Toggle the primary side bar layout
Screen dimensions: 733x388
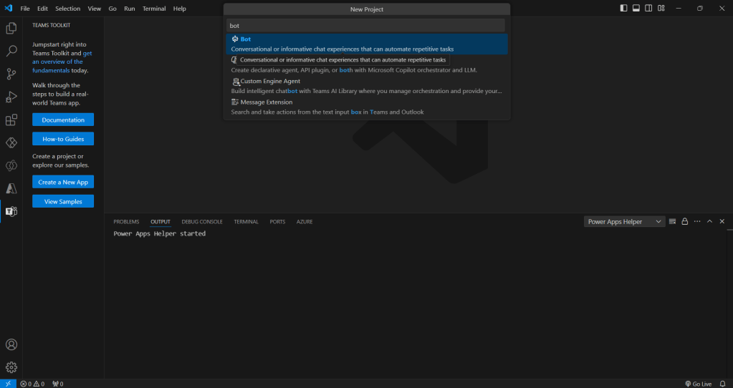coord(623,9)
